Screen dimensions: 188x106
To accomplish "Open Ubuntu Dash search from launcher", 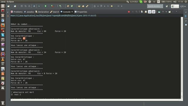I will [3, 6].
